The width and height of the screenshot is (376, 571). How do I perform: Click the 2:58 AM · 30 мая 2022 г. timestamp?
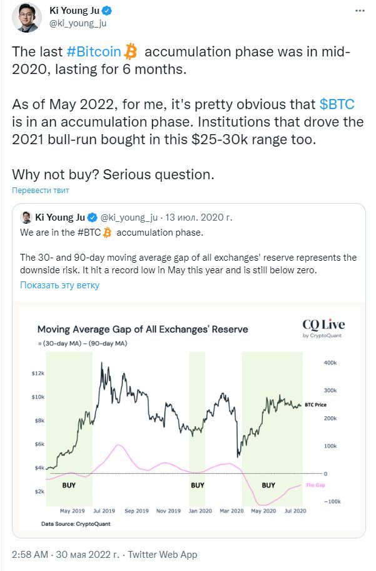66,555
